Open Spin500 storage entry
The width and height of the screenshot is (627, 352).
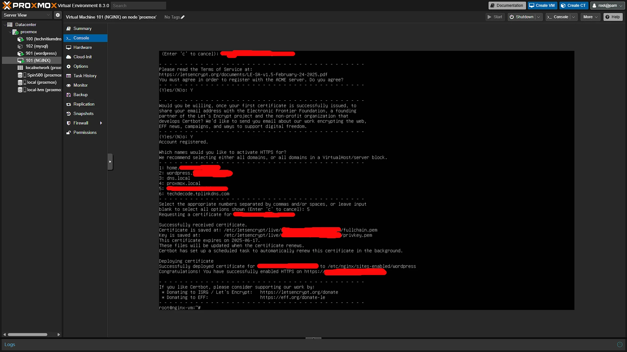coord(39,75)
